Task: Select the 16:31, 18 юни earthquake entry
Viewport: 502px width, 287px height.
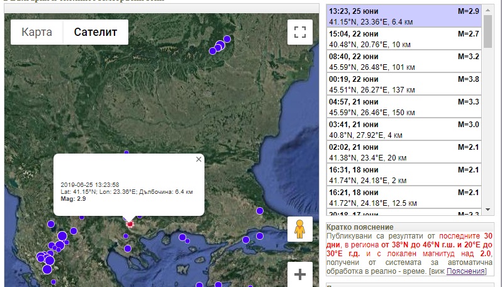Action: [x=404, y=175]
